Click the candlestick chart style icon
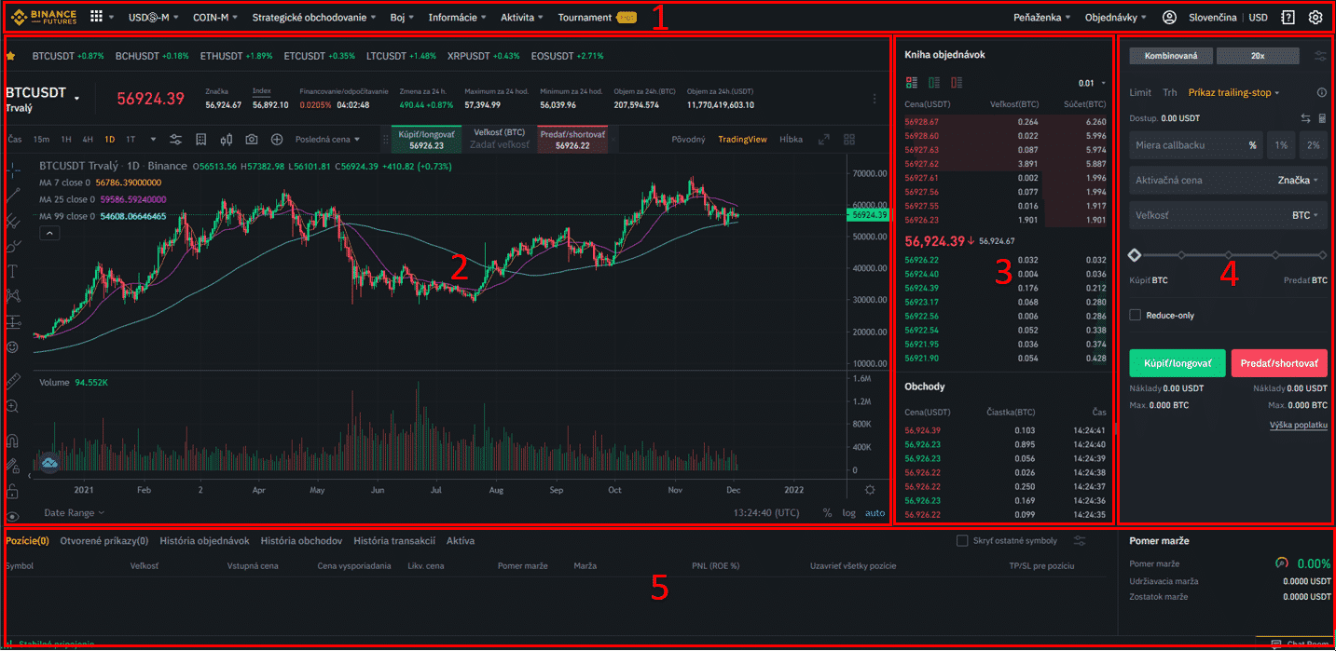 227,140
